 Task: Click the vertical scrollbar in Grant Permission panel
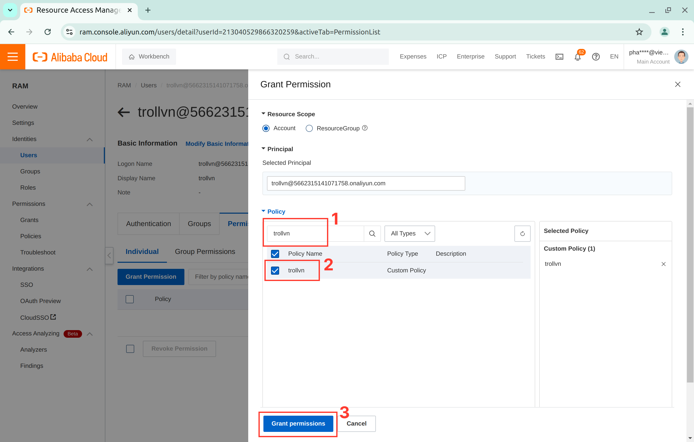click(x=689, y=245)
